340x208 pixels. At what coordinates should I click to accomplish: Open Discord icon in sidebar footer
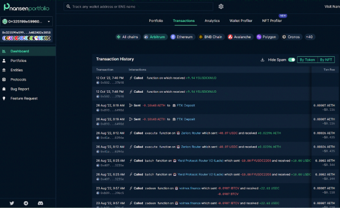point(41,203)
